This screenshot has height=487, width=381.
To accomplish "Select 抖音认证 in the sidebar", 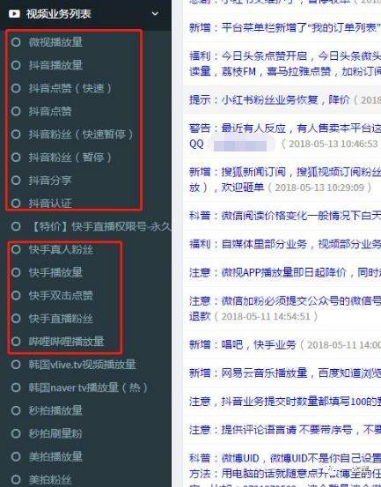I will pos(50,203).
